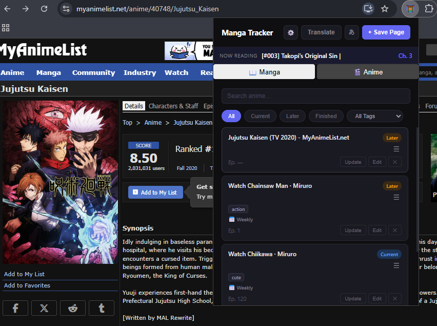
Task: Click the Japanese あ language button
Action: 352,32
